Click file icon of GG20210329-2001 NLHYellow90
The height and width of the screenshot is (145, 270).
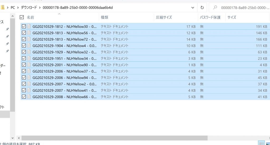29,65
